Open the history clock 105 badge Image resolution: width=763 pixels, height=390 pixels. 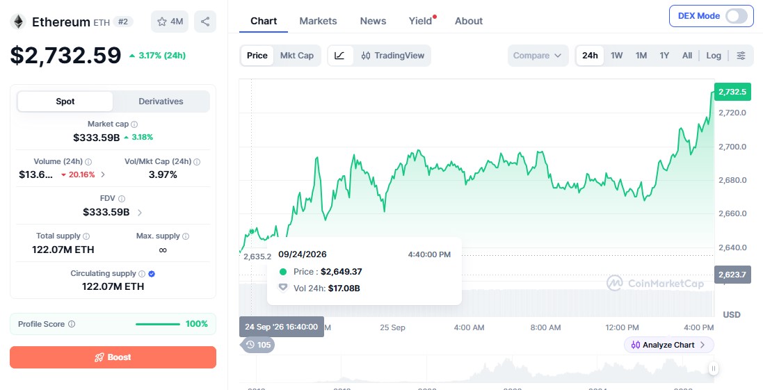pos(258,345)
